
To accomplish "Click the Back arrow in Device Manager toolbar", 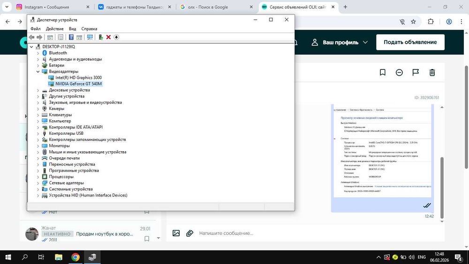I will point(31,37).
